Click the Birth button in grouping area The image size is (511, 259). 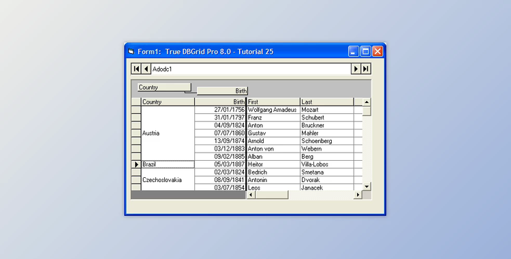(222, 91)
